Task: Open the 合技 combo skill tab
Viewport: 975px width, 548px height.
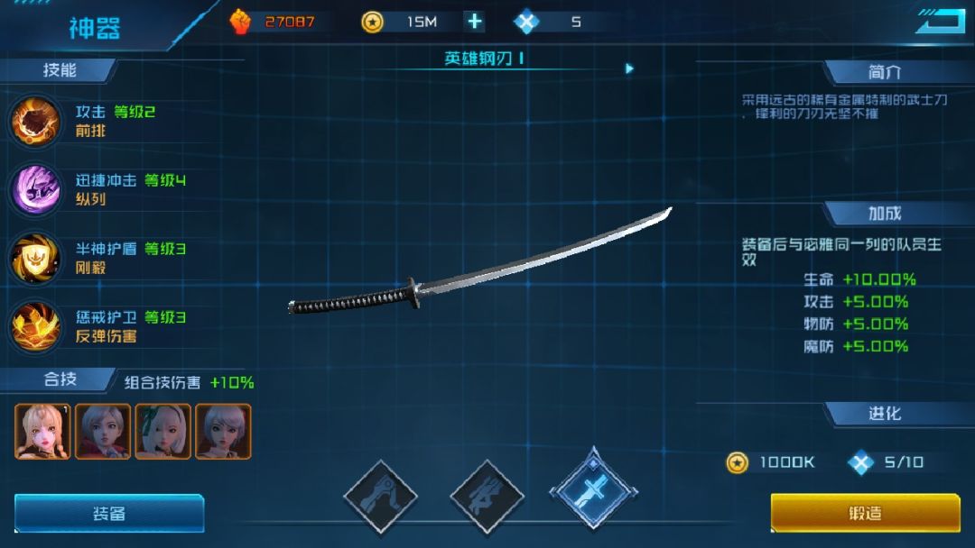Action: (x=59, y=379)
